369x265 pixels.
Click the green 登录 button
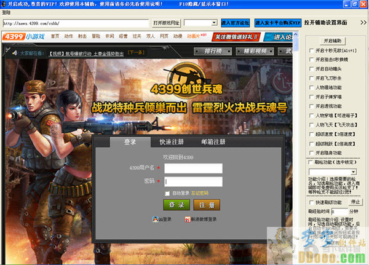(x=177, y=205)
